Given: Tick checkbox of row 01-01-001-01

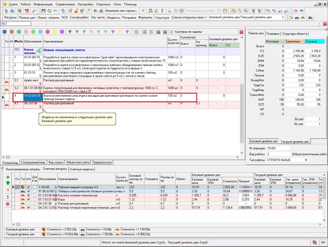Looking at the screenshot, I should pyautogui.click(x=11, y=59).
